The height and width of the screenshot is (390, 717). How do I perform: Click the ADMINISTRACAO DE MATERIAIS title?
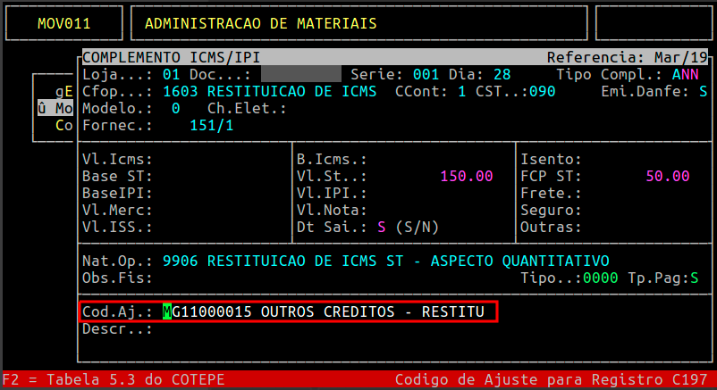point(261,23)
